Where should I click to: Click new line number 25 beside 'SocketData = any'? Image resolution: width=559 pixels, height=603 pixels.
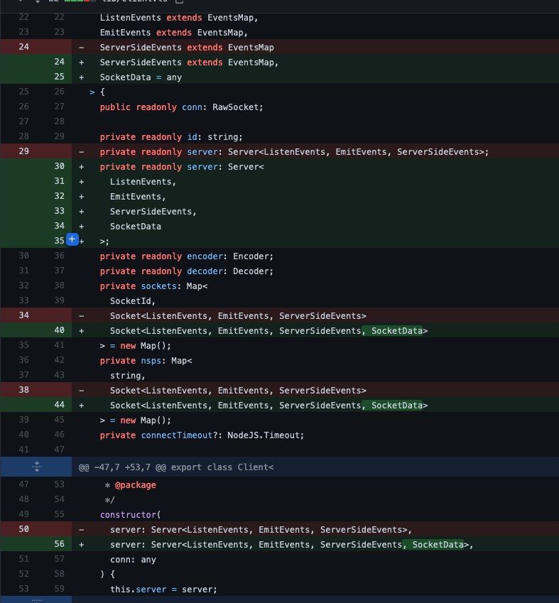pyautogui.click(x=59, y=77)
